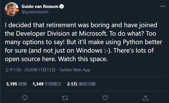Click the verified badge beside Guido van Rossum
The image size is (169, 103).
coord(62,7)
